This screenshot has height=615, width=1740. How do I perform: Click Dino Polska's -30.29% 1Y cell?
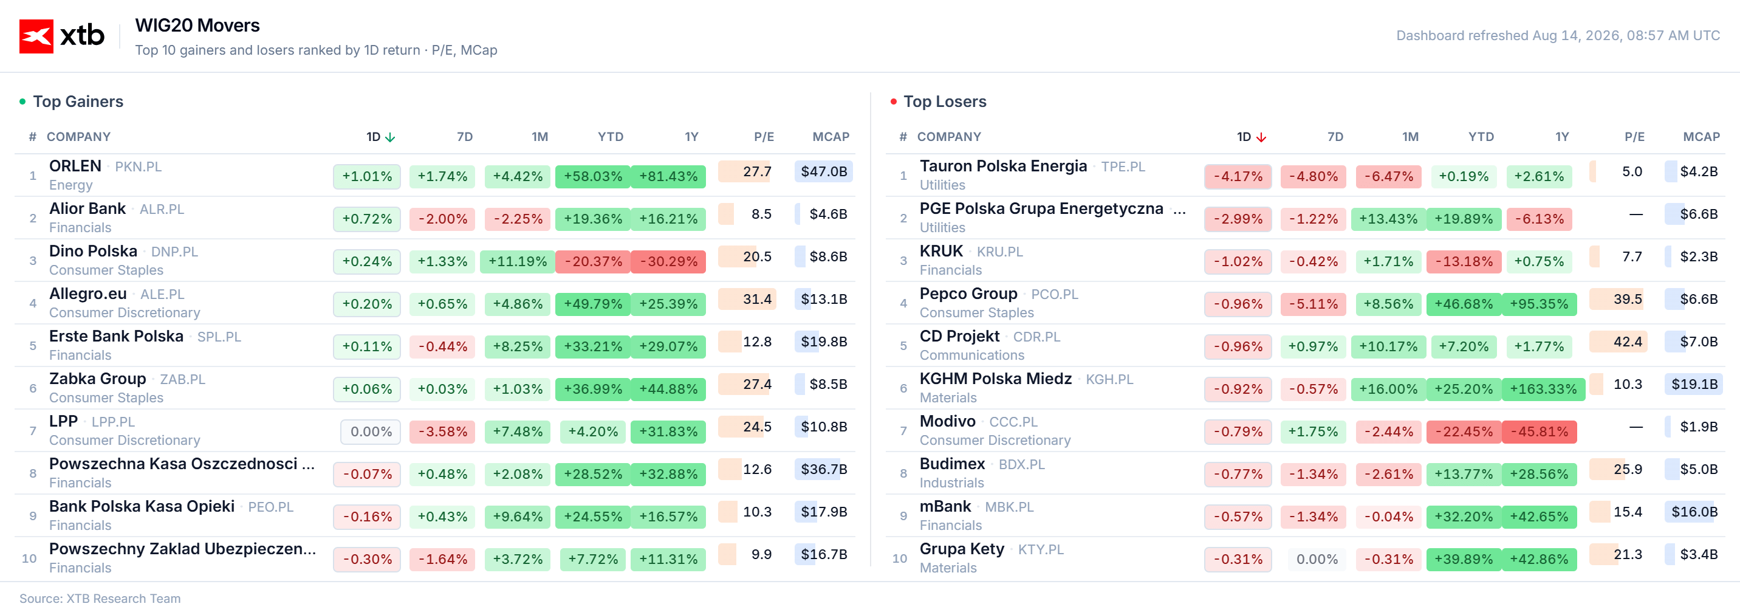click(668, 261)
